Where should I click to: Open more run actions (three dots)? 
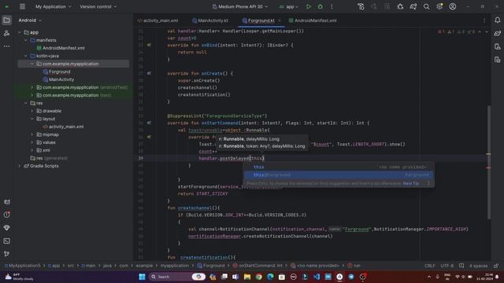coord(332,6)
